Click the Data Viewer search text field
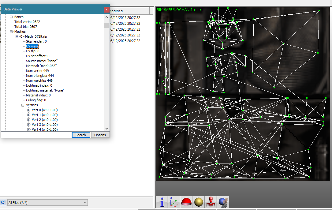 36,135
